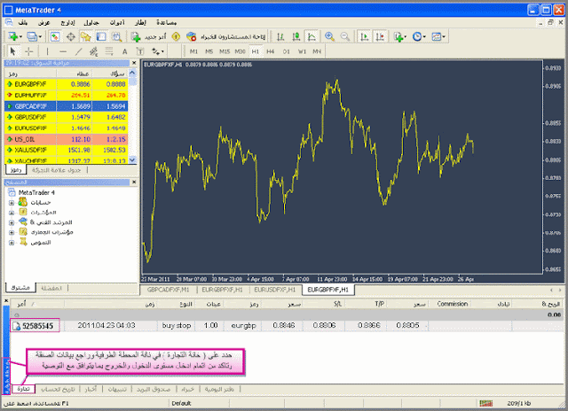This screenshot has height=411, width=568.
Task: Toggle the Terminal window icon
Action: coord(101,36)
